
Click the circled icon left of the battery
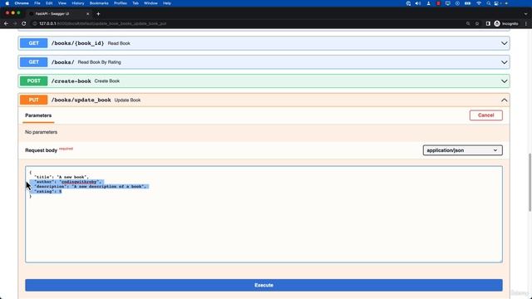pyautogui.click(x=457, y=3)
